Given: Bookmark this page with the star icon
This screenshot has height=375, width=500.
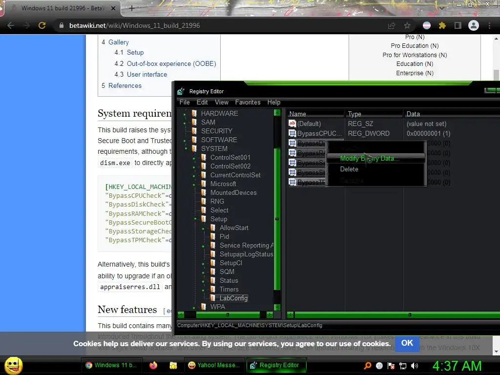Looking at the screenshot, I should click(407, 25).
